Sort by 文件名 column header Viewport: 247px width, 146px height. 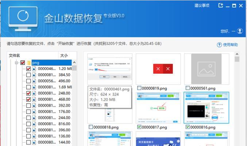point(14,55)
